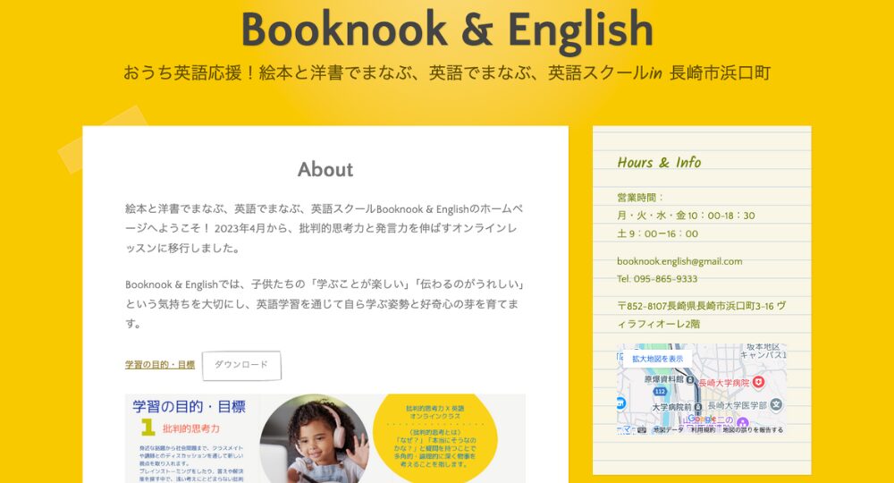Click the booknook.english@gmail.com email text

point(679,261)
